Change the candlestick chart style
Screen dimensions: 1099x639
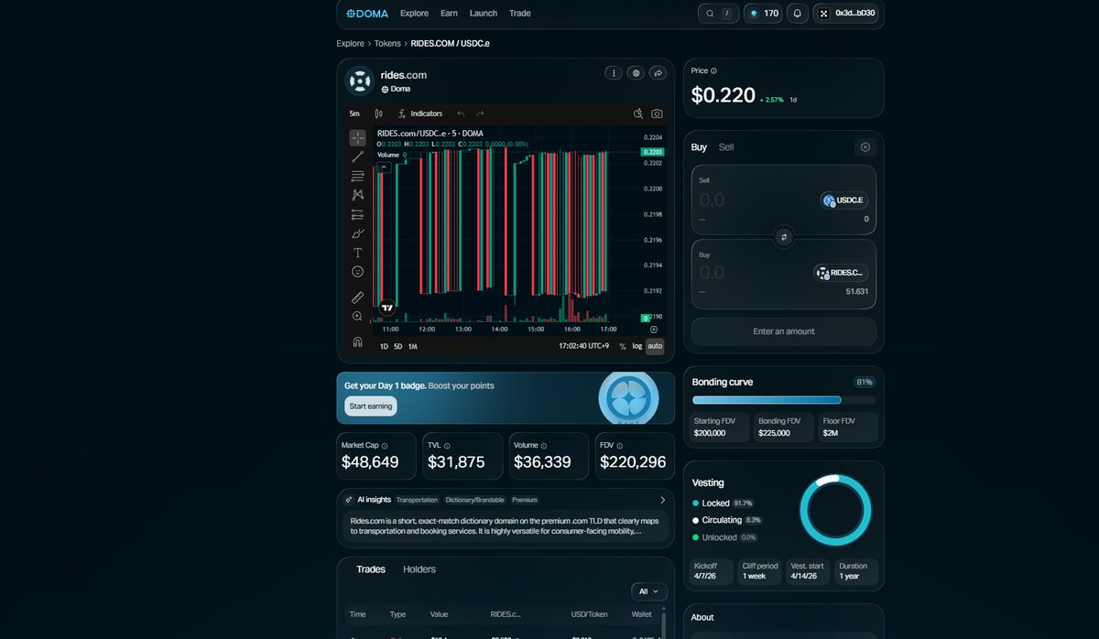click(x=378, y=114)
